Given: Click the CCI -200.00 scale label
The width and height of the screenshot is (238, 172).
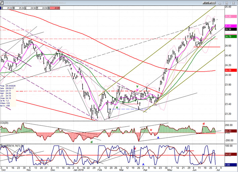Looking at the screenshot, I should point(229,140).
